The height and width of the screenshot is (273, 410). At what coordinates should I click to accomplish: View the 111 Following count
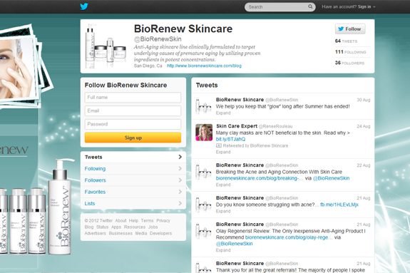pyautogui.click(x=350, y=52)
